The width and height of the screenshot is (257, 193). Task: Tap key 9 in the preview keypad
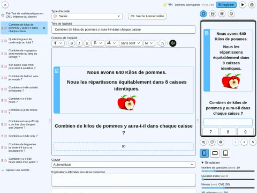coord(245,132)
